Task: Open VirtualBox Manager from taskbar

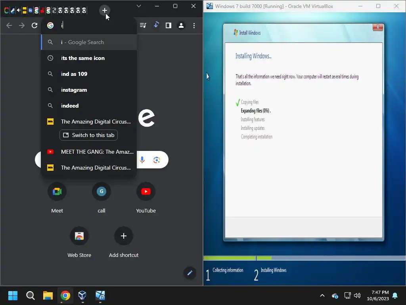Action: click(x=82, y=295)
